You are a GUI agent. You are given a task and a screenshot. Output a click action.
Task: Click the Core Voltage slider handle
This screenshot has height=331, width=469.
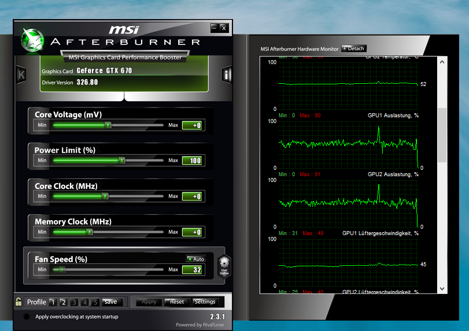108,125
